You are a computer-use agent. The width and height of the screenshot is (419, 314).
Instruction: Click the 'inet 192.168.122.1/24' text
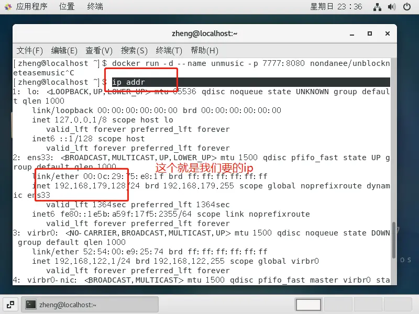(81, 261)
